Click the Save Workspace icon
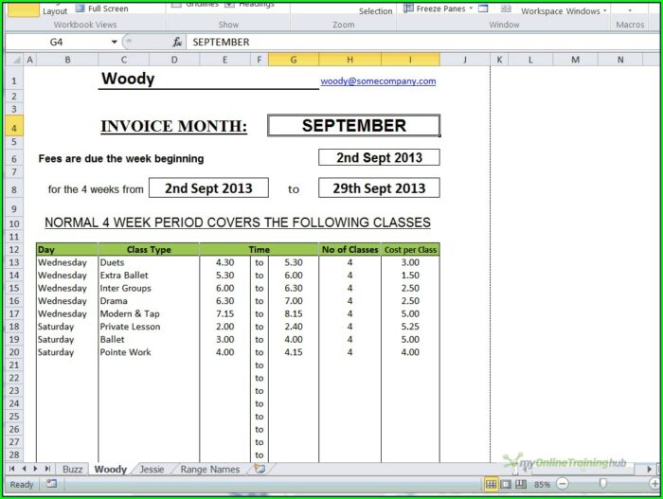 506,9
